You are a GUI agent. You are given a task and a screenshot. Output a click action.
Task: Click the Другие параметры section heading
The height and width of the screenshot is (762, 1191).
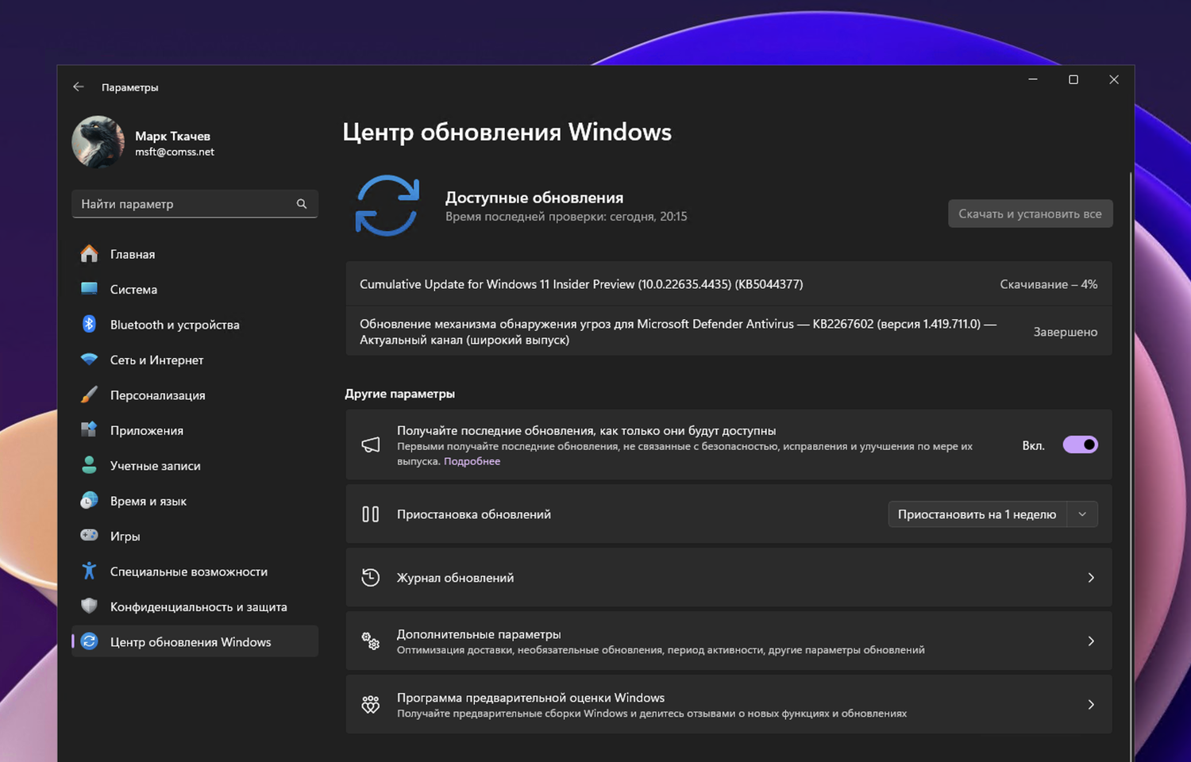(x=399, y=394)
